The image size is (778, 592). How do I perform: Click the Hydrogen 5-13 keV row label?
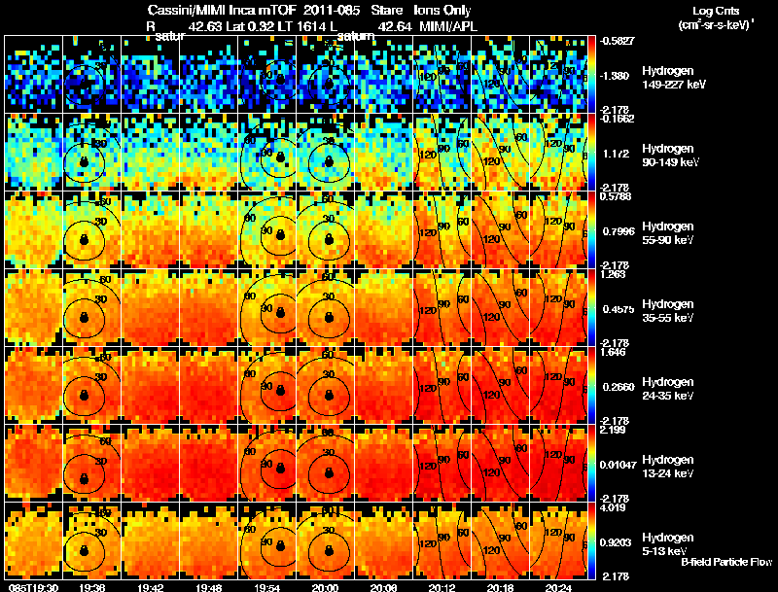click(668, 544)
